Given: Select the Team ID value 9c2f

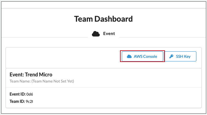Looking at the screenshot, I should pyautogui.click(x=29, y=101).
